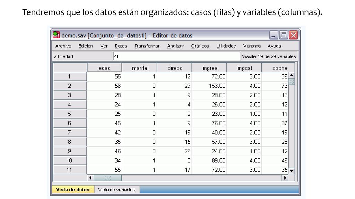Select row header 9
This screenshot has width=355, height=199.
pyautogui.click(x=70, y=151)
